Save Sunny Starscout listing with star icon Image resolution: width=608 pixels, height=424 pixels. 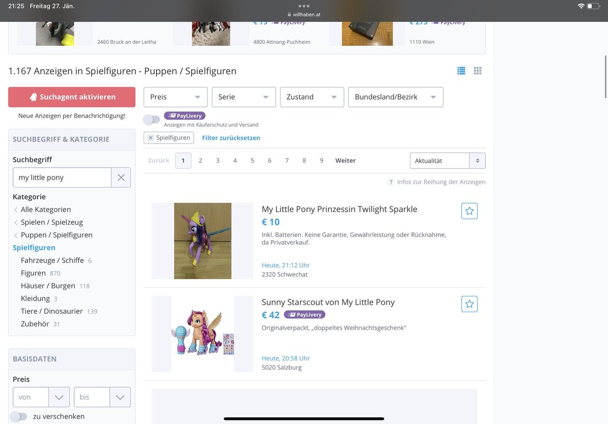(x=469, y=304)
